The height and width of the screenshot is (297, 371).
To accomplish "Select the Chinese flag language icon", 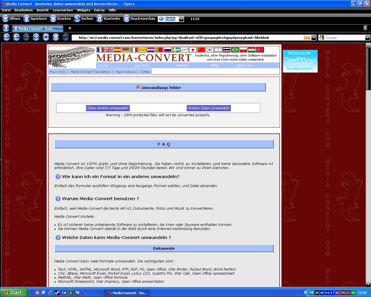I will pyautogui.click(x=201, y=50).
